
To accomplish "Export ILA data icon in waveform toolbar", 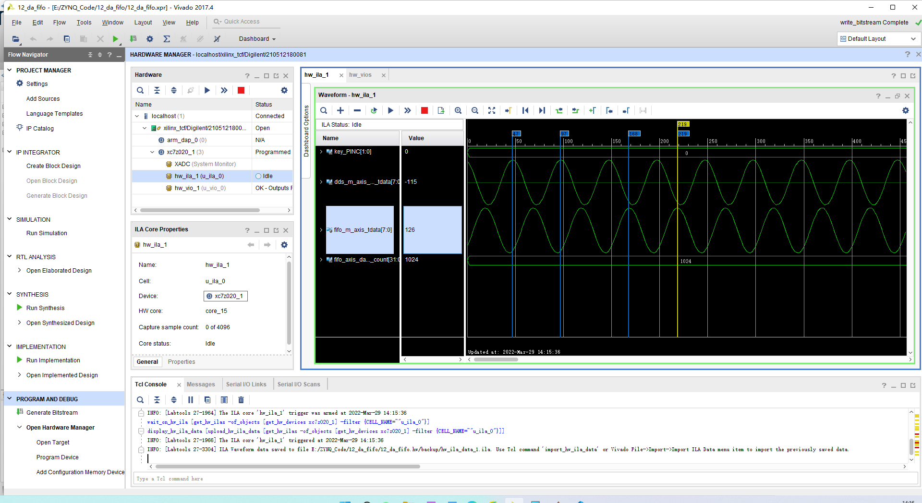I will click(x=441, y=110).
